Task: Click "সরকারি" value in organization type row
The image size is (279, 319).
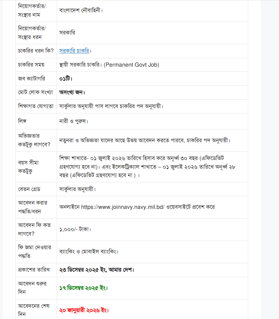Action: pos(67,33)
